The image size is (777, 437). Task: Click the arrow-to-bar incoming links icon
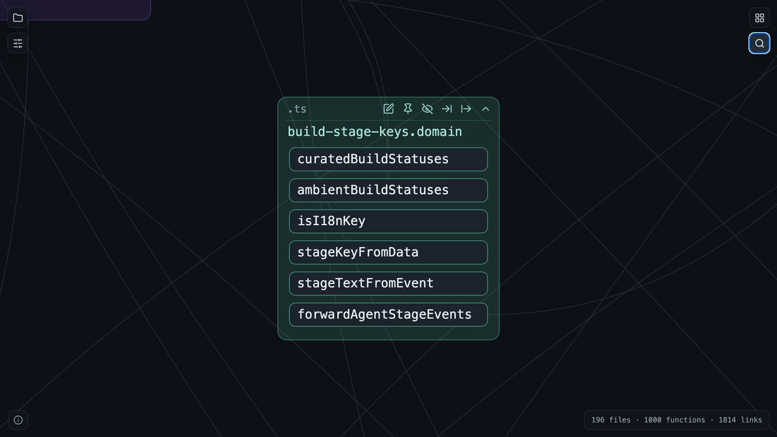(x=447, y=109)
